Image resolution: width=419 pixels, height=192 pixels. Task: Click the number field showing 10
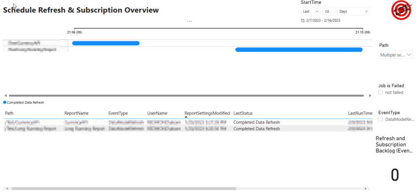[329, 11]
